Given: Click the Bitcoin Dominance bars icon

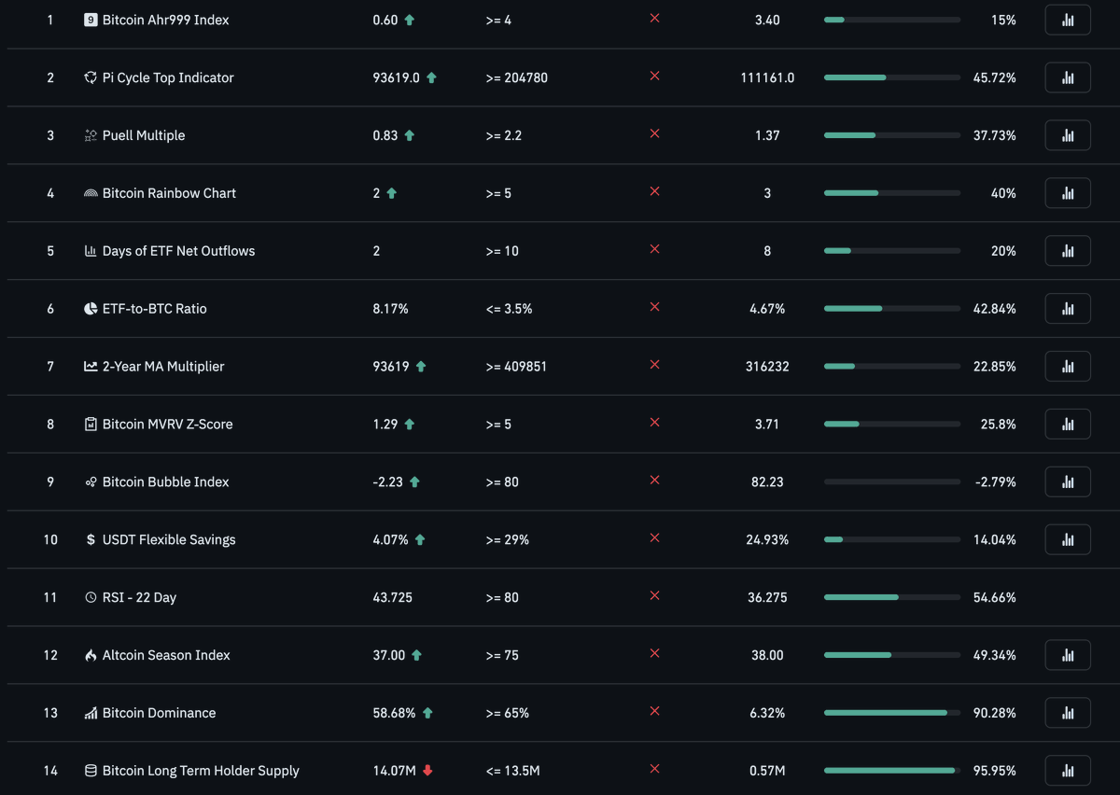Looking at the screenshot, I should click(x=91, y=713).
